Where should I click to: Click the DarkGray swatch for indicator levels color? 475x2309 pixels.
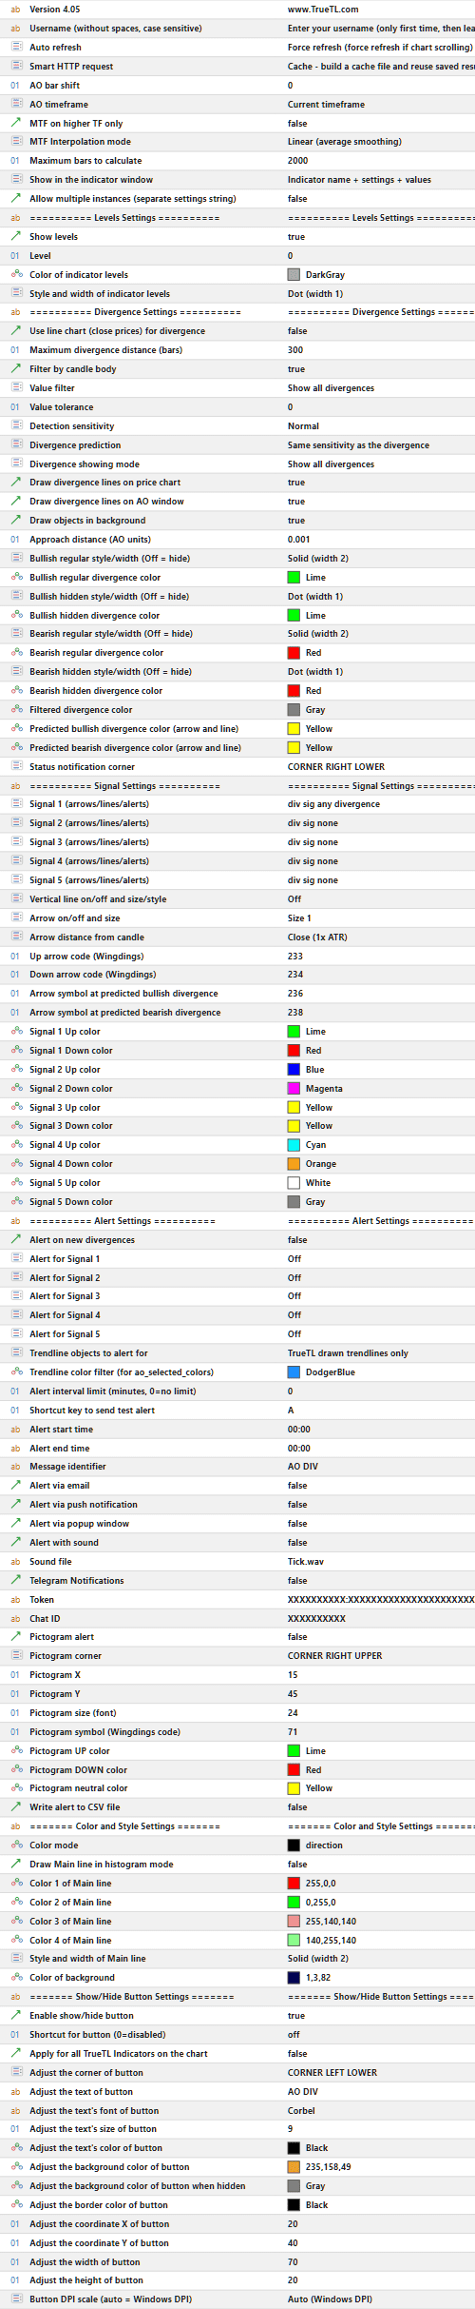(x=294, y=274)
